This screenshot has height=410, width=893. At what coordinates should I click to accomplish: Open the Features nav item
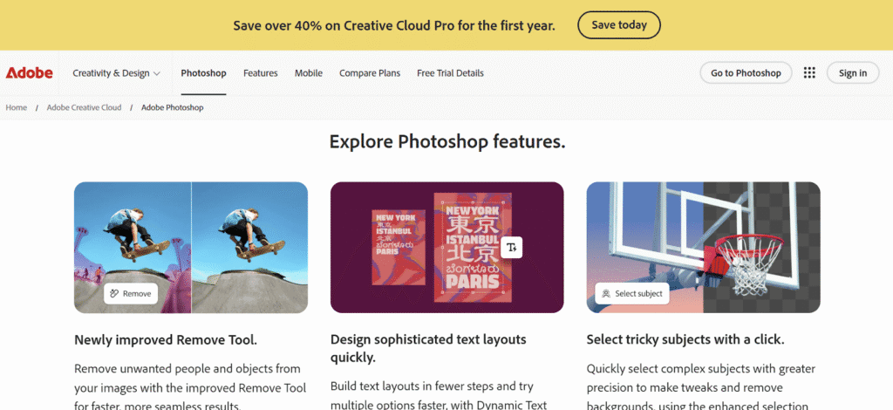(260, 73)
